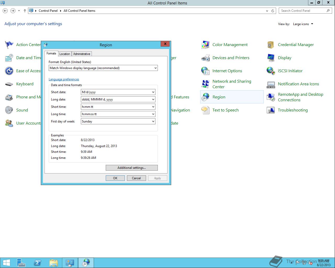
Task: Click the Keyboard label link
Action: (x=25, y=84)
